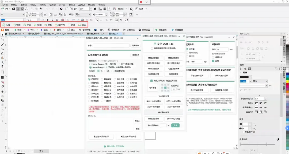Select landscape page orientation icon
Screen dimensions: 289x154
[x=55, y=14]
